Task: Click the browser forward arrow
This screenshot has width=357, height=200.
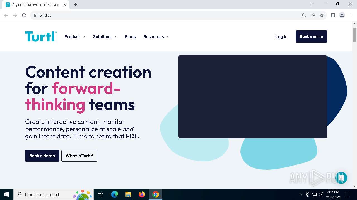Action: coord(15,15)
